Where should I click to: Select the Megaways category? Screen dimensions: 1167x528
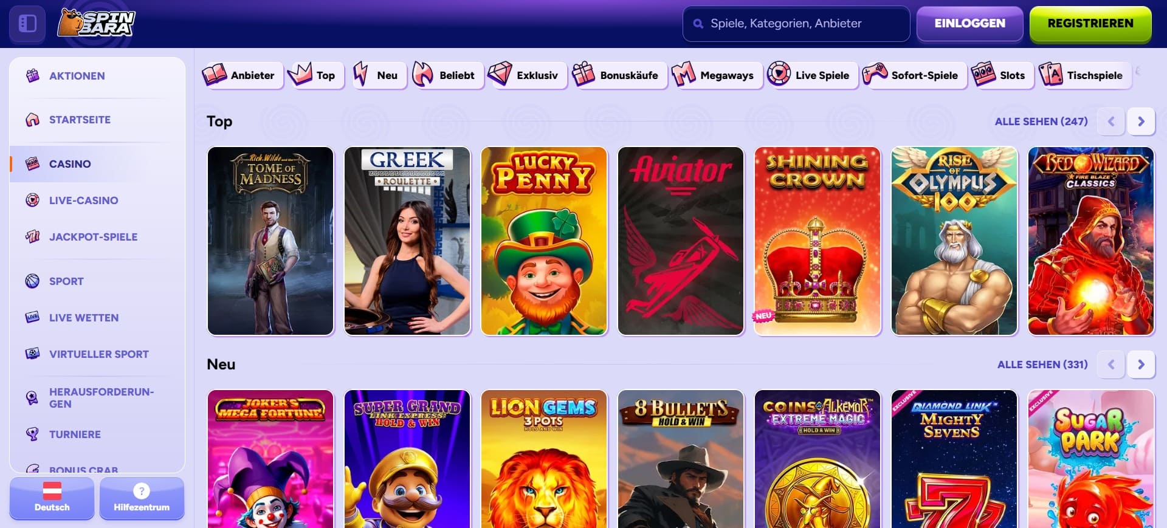tap(715, 75)
